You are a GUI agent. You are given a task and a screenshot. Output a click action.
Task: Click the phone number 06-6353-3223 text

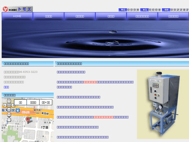click(28, 72)
